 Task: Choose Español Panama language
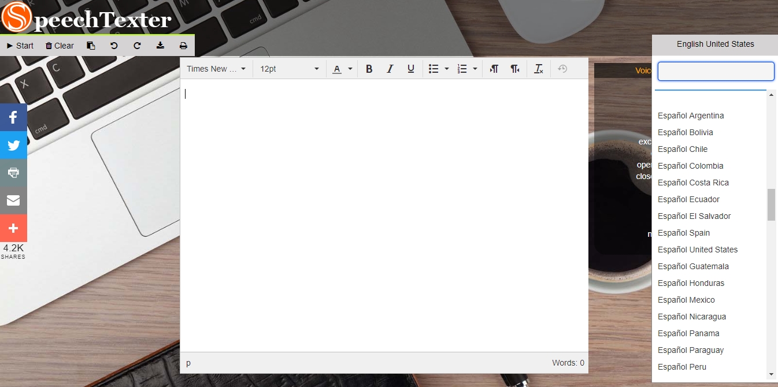click(x=688, y=333)
